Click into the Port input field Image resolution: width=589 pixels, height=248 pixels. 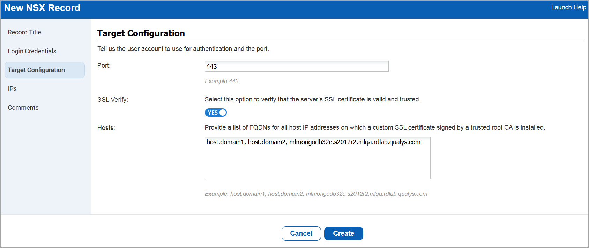pyautogui.click(x=296, y=66)
